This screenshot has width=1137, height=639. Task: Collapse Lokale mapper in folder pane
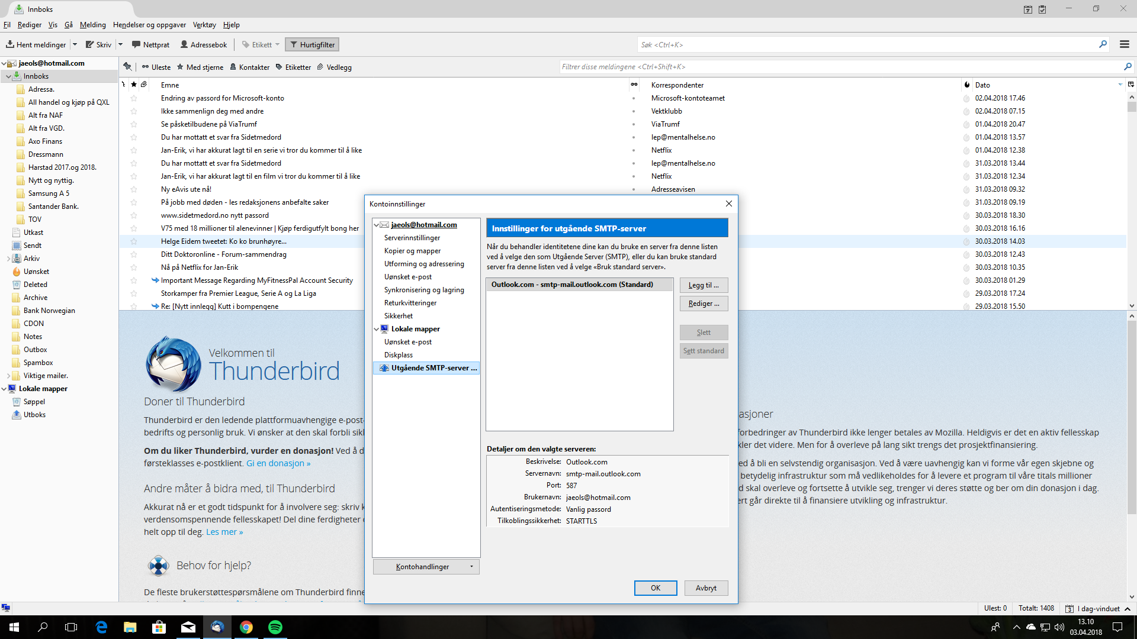[4, 389]
